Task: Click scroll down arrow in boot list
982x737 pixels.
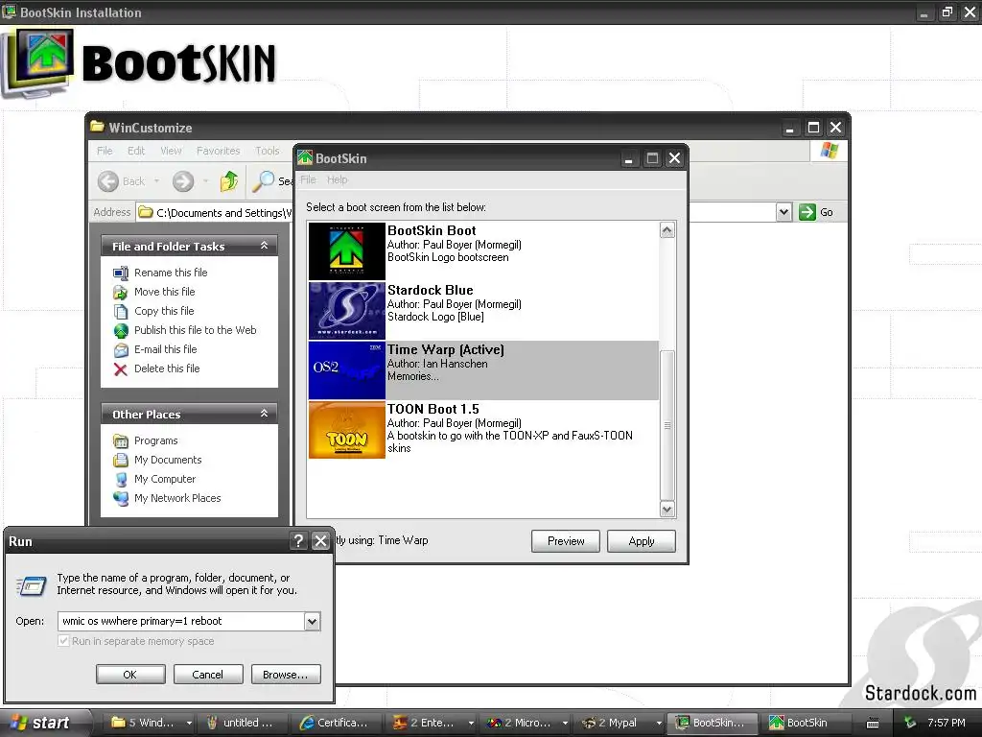Action: [x=667, y=509]
